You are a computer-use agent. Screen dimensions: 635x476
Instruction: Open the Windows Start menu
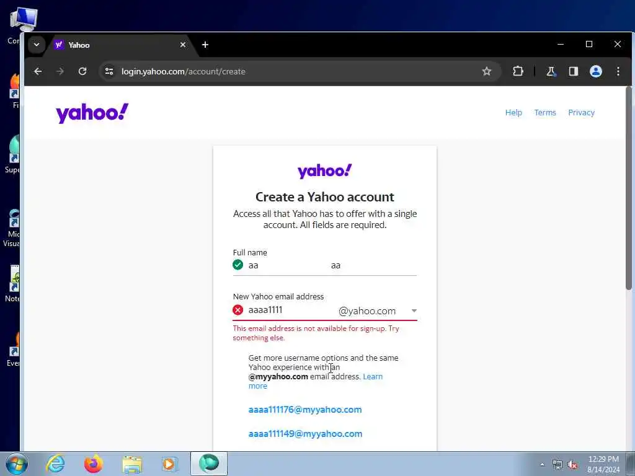pos(16,464)
